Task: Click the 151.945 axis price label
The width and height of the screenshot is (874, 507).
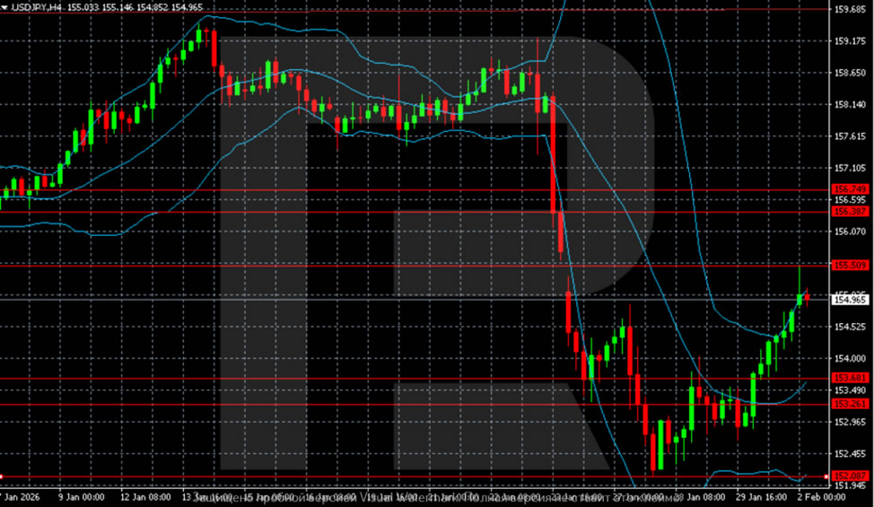Action: 850,485
